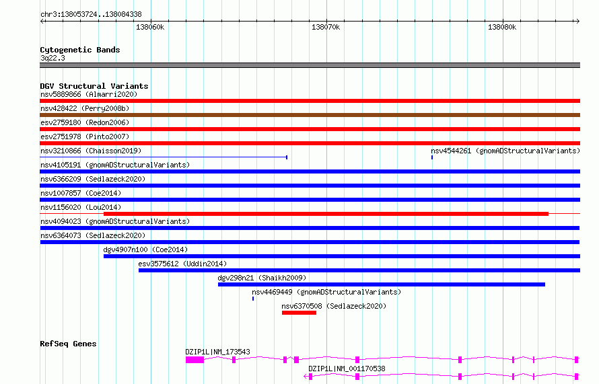The width and height of the screenshot is (599, 384).
Task: Click the large magenta DZIP1L NM_173543 exon
Action: click(x=195, y=360)
